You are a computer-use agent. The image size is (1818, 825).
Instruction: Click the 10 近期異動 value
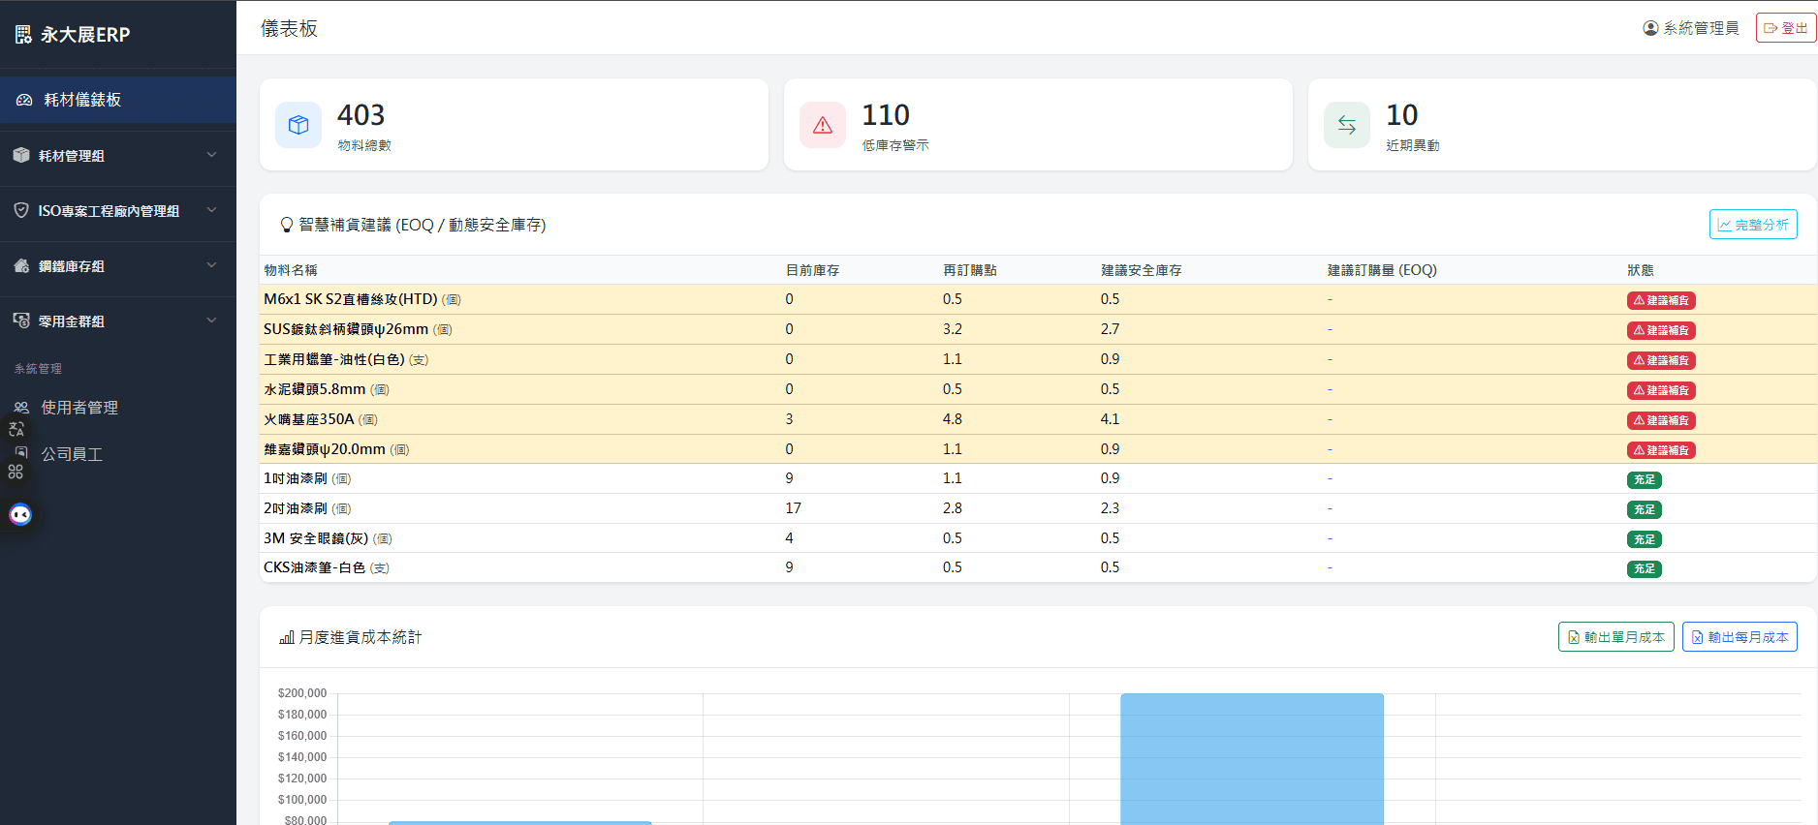(x=1402, y=115)
